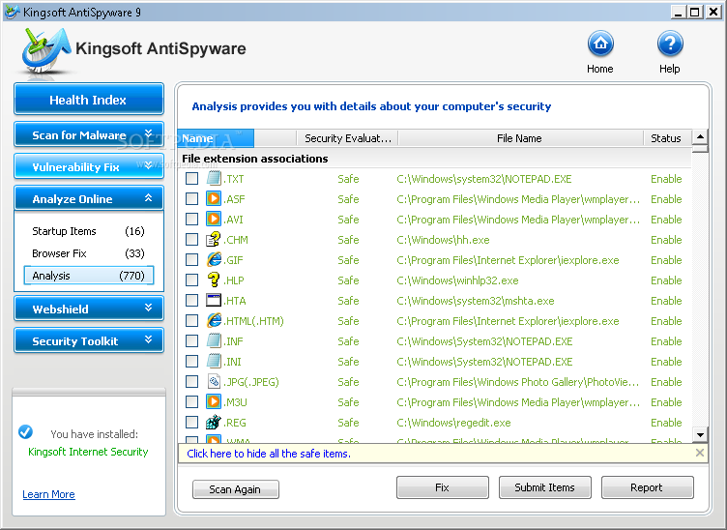Click the Internet Explorer icon beside .HTML(.HTM)
Screen dimensions: 727x530
pyautogui.click(x=214, y=320)
